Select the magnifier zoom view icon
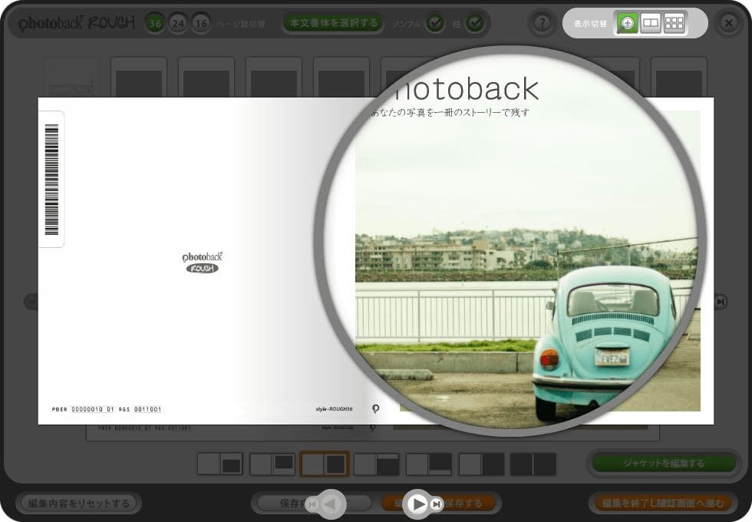The width and height of the screenshot is (752, 522). 628,23
